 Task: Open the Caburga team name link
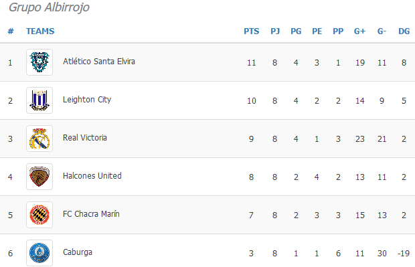click(78, 252)
